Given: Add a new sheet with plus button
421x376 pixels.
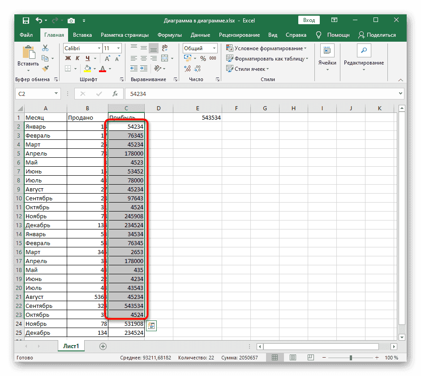Looking at the screenshot, I should (103, 346).
